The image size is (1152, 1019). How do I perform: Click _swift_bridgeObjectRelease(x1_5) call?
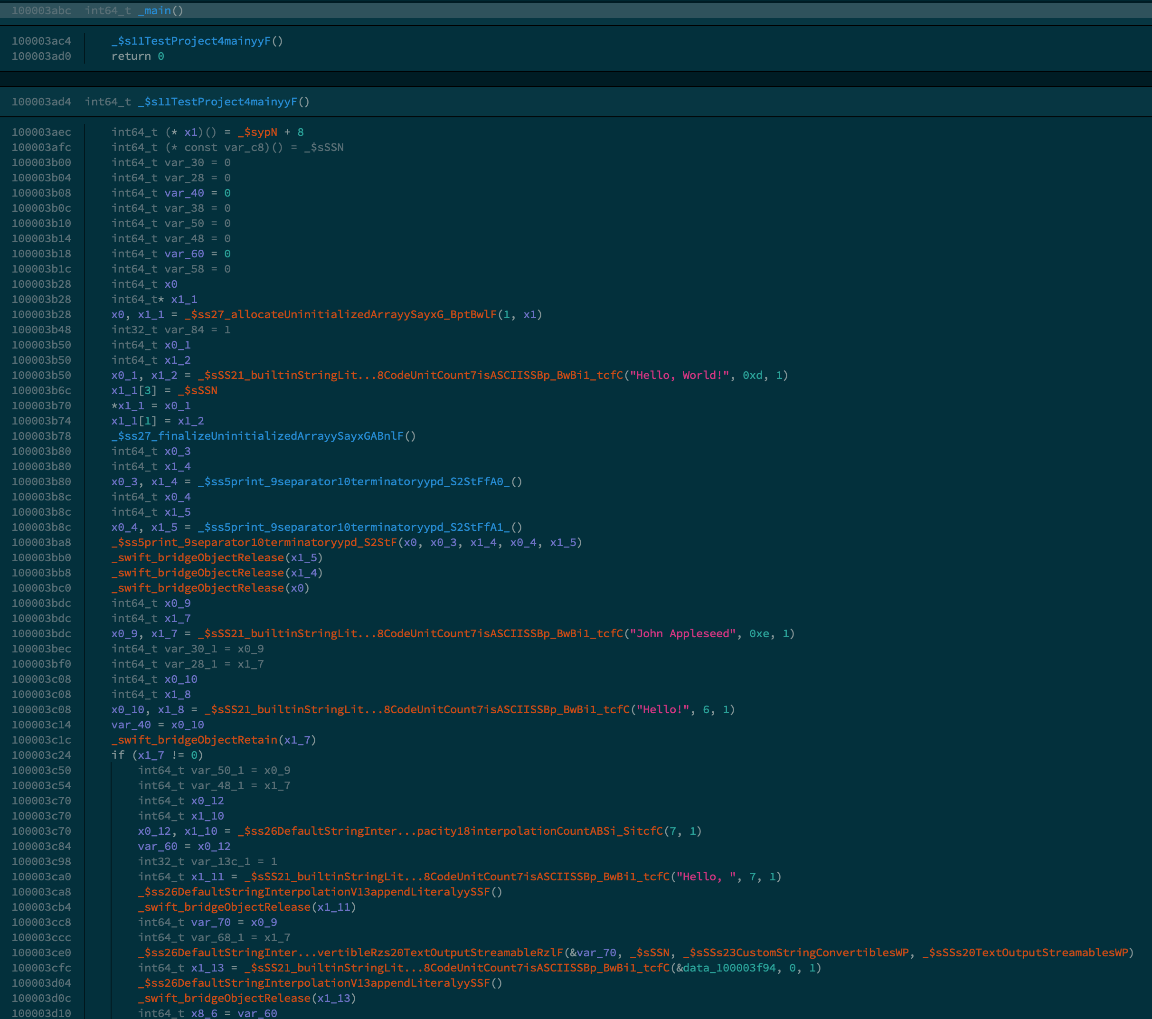[217, 558]
